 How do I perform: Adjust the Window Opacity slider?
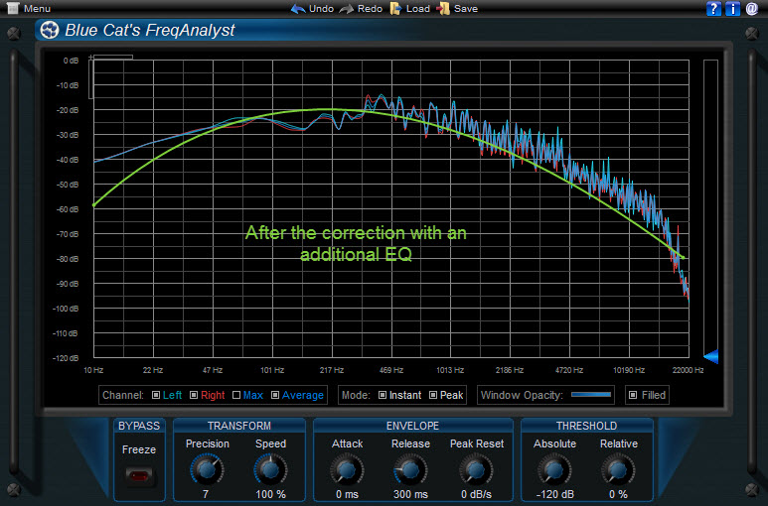click(591, 395)
